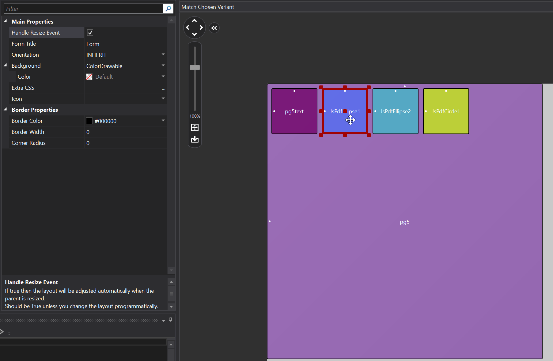The image size is (553, 361).
Task: Click the search magnifier icon in Filter box
Action: coord(168,9)
